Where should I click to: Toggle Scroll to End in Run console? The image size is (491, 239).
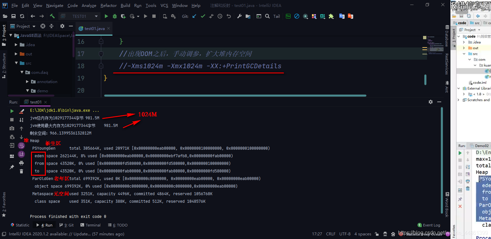(21, 154)
